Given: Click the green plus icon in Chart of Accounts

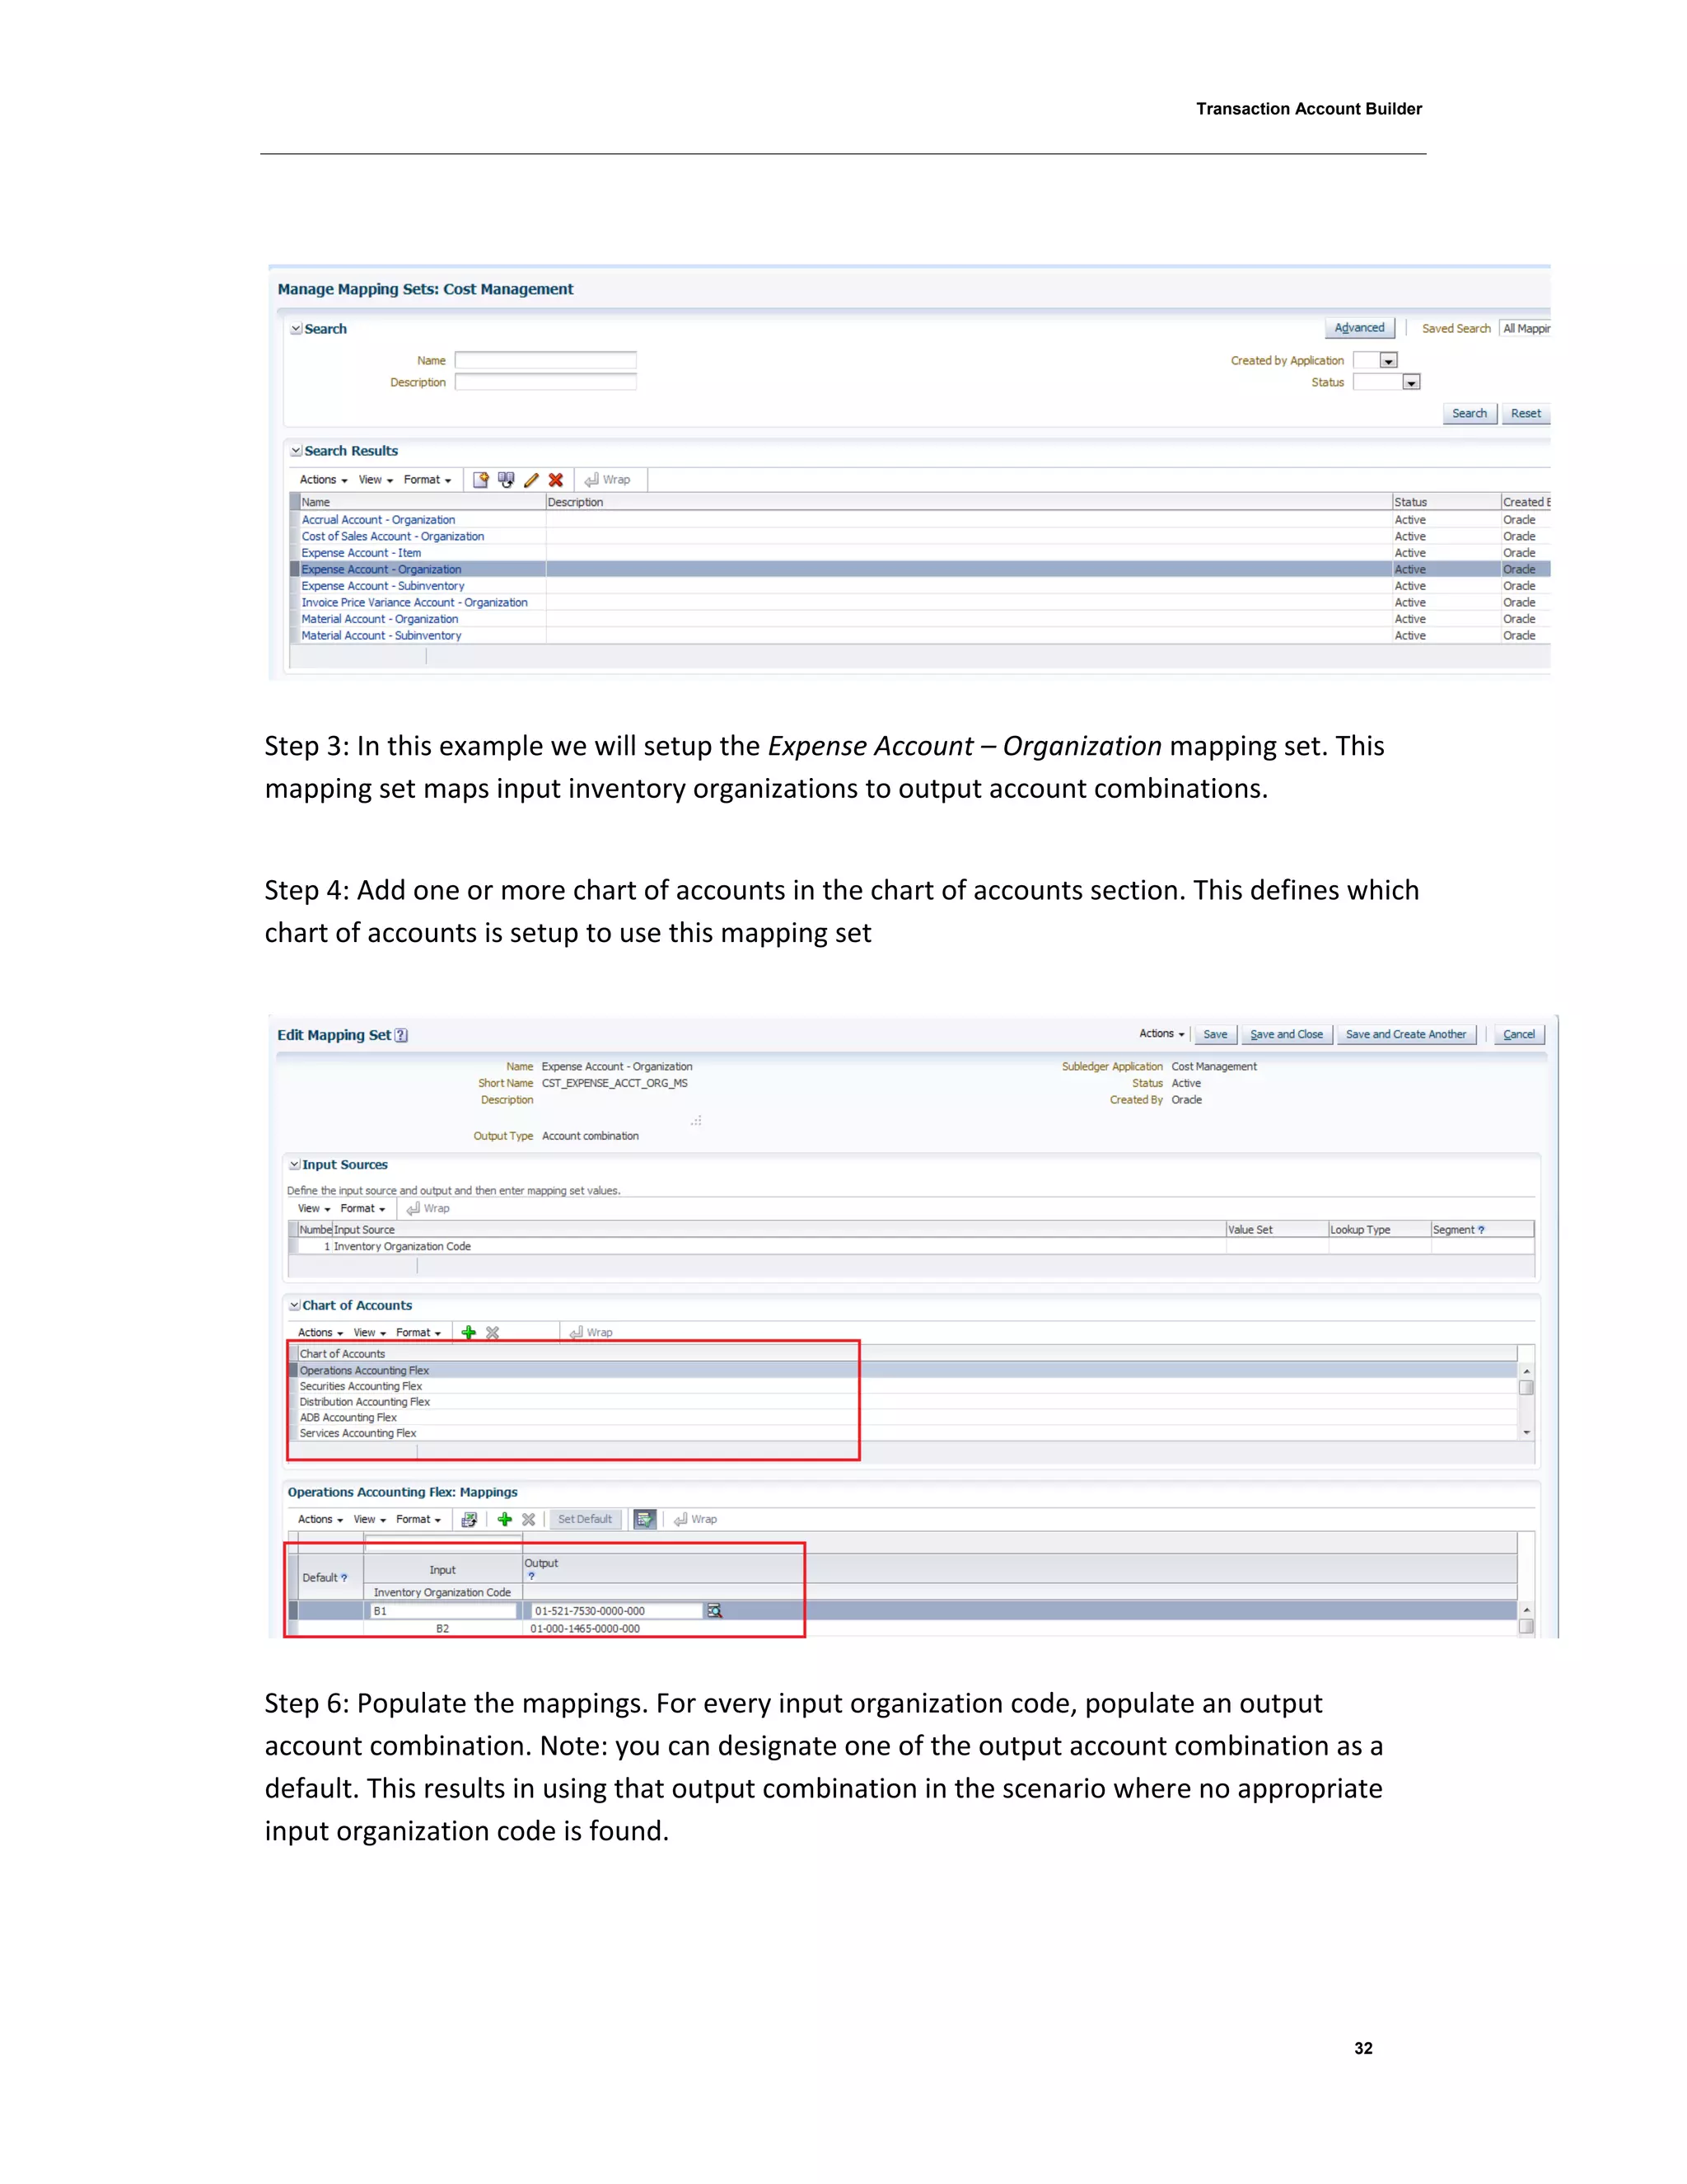Looking at the screenshot, I should click(468, 1332).
